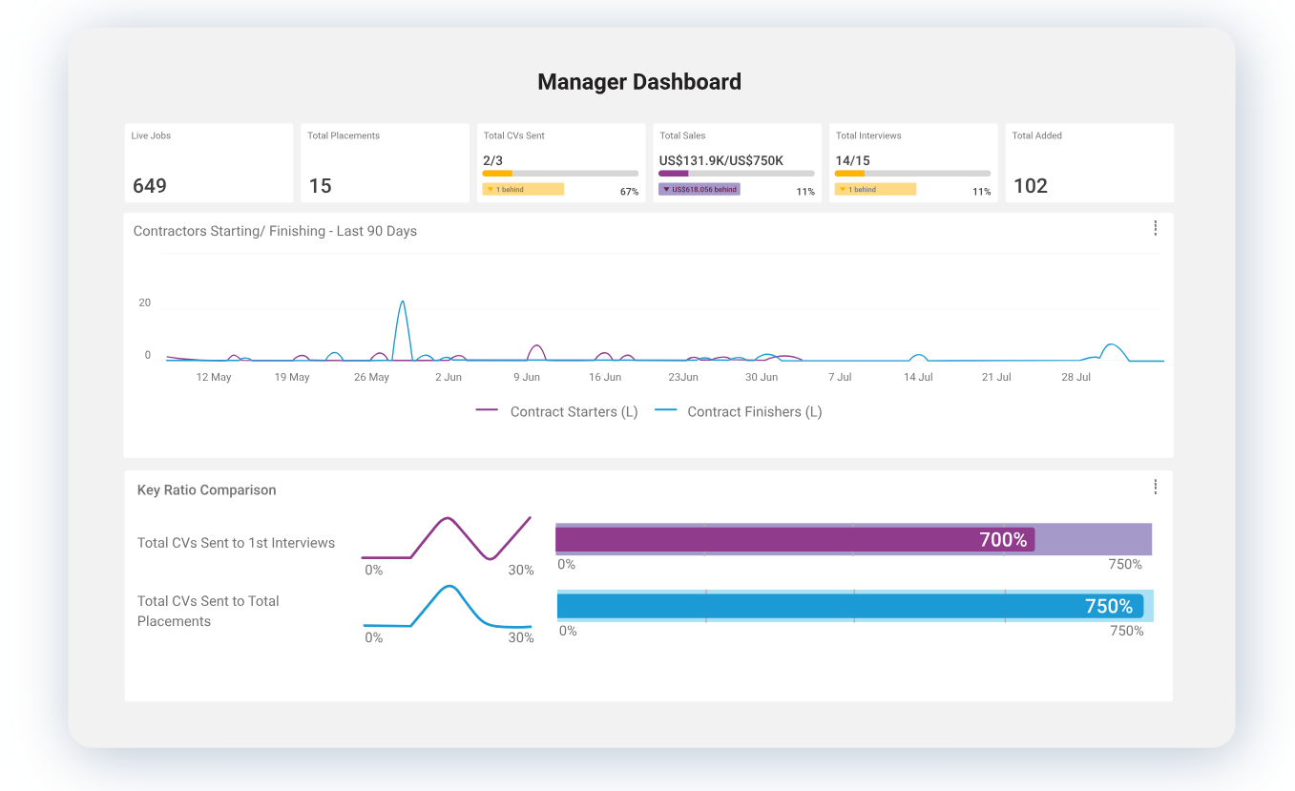Select the Total Placements card showing 15

pos(385,162)
